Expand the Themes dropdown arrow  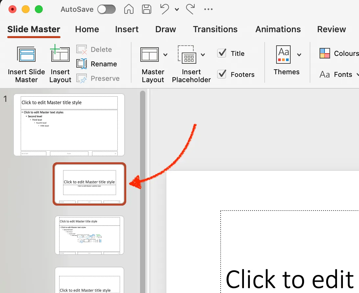[x=299, y=55]
